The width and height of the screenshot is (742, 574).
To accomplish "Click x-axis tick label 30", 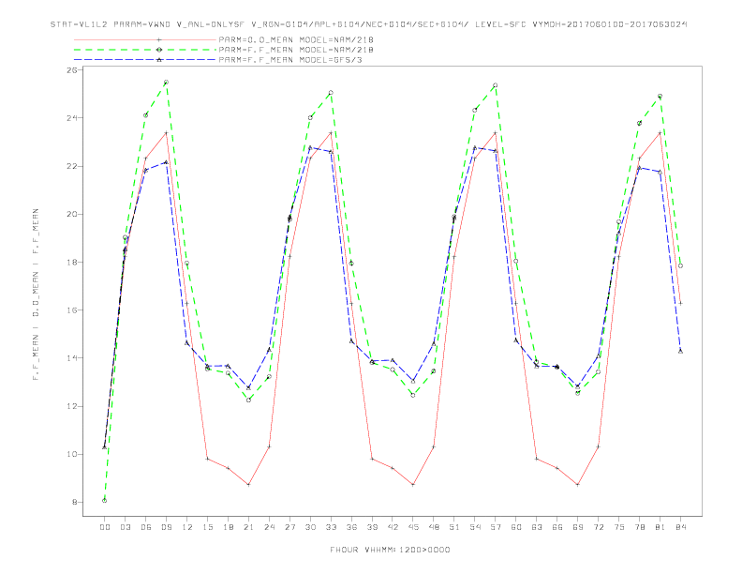I will [x=310, y=527].
